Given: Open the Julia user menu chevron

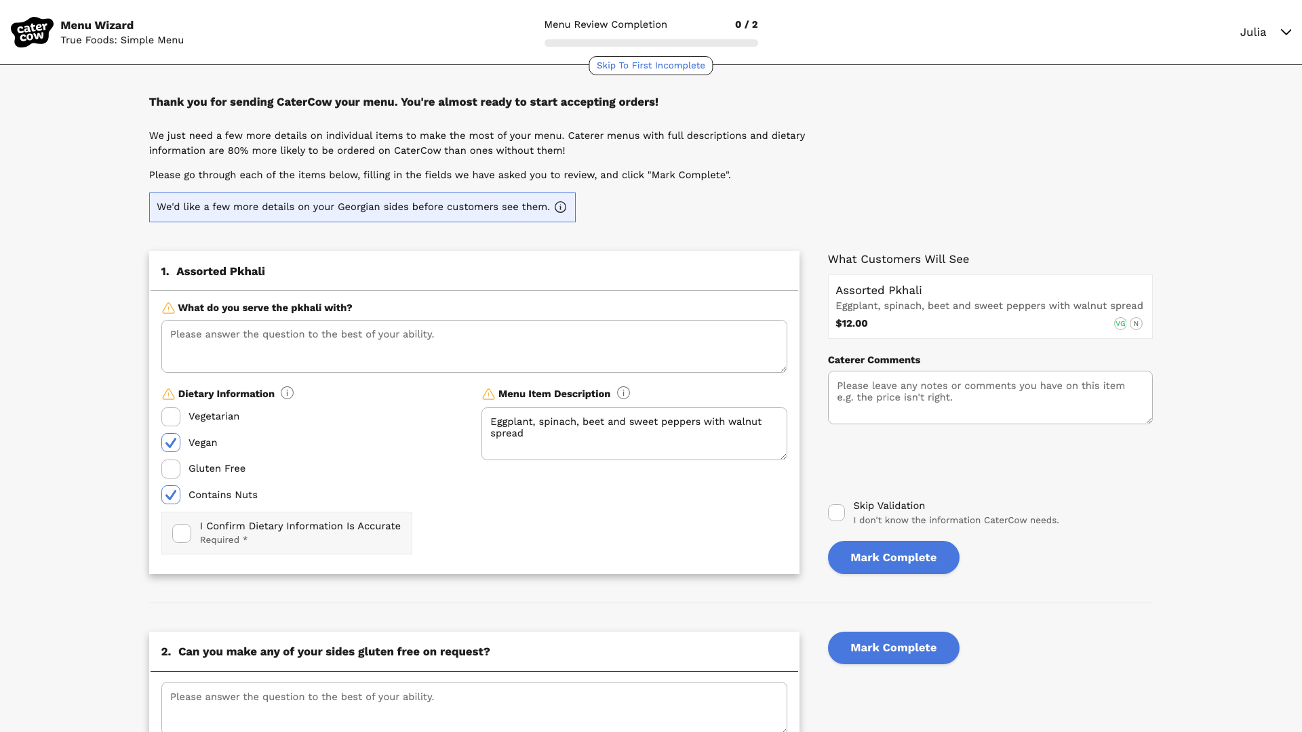Looking at the screenshot, I should coord(1286,33).
